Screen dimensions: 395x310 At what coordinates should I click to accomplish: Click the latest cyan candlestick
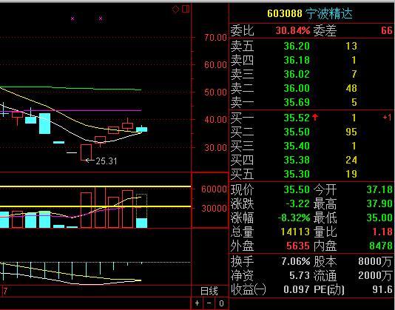tap(141, 129)
